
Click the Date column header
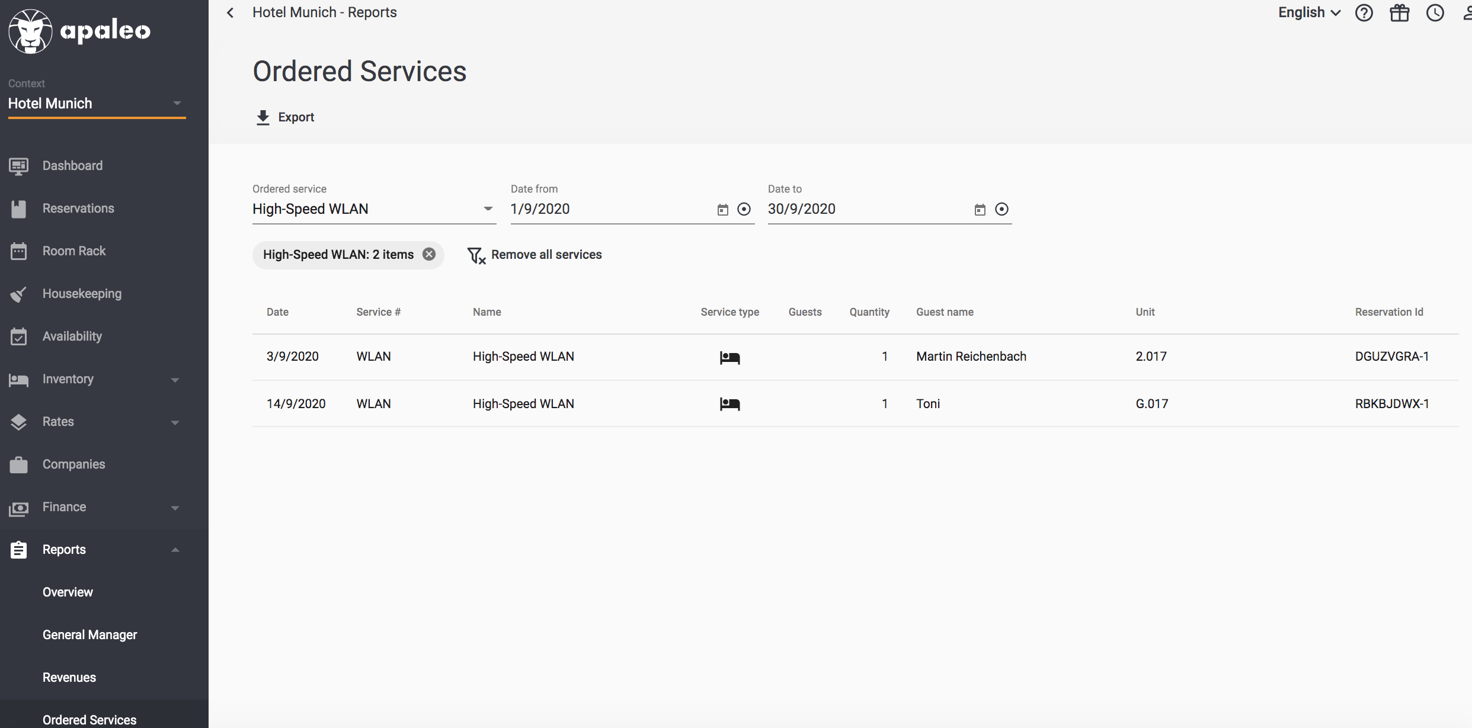(277, 312)
